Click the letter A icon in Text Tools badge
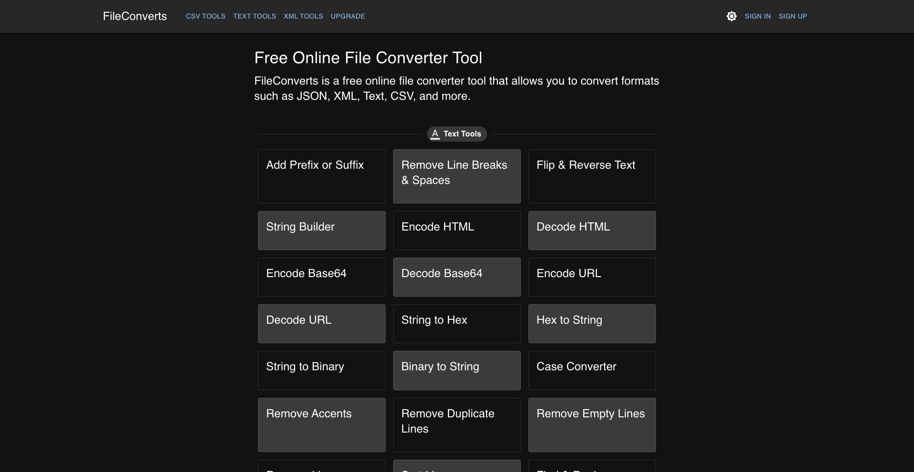 coord(436,134)
